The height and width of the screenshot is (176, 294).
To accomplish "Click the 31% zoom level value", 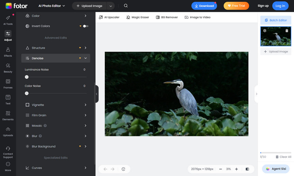I will click(x=228, y=169).
